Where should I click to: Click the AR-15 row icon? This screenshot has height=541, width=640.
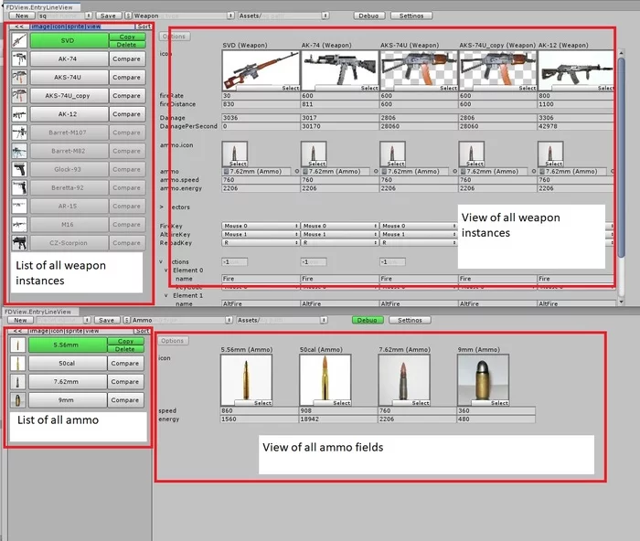(19, 206)
